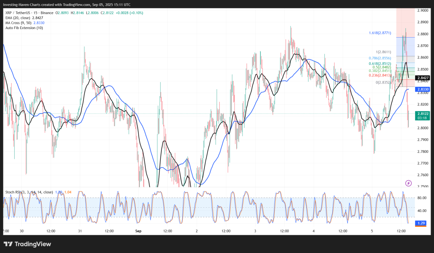Viewport: 434px width, 253px height.
Task: Click the Sep date on time axis
Action: tap(138, 231)
